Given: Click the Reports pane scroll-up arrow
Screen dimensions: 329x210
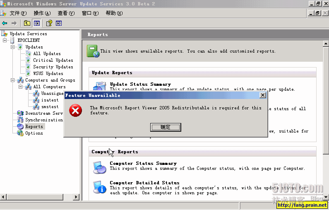Looking at the screenshot, I should click(326, 43).
